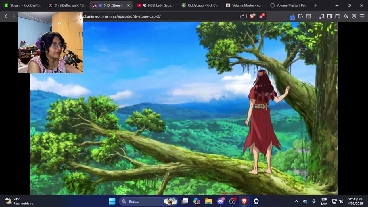Go back to the previous page
368x207 pixels.
[x=6, y=16]
